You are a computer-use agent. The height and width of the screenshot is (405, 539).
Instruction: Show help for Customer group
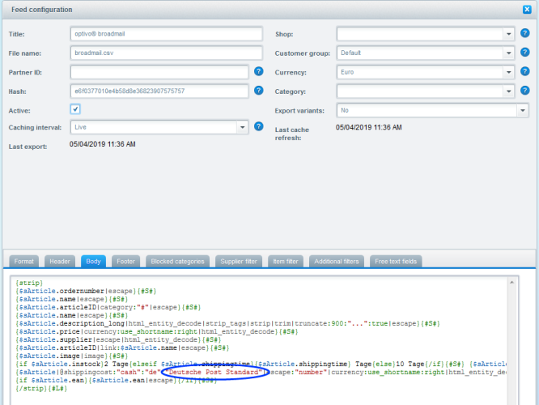tap(524, 53)
